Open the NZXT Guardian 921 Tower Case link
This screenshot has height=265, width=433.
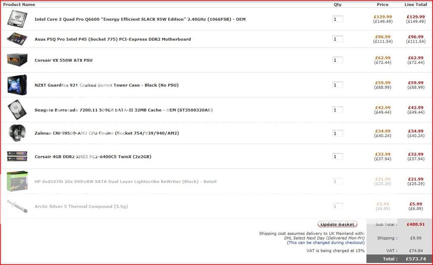pyautogui.click(x=107, y=85)
